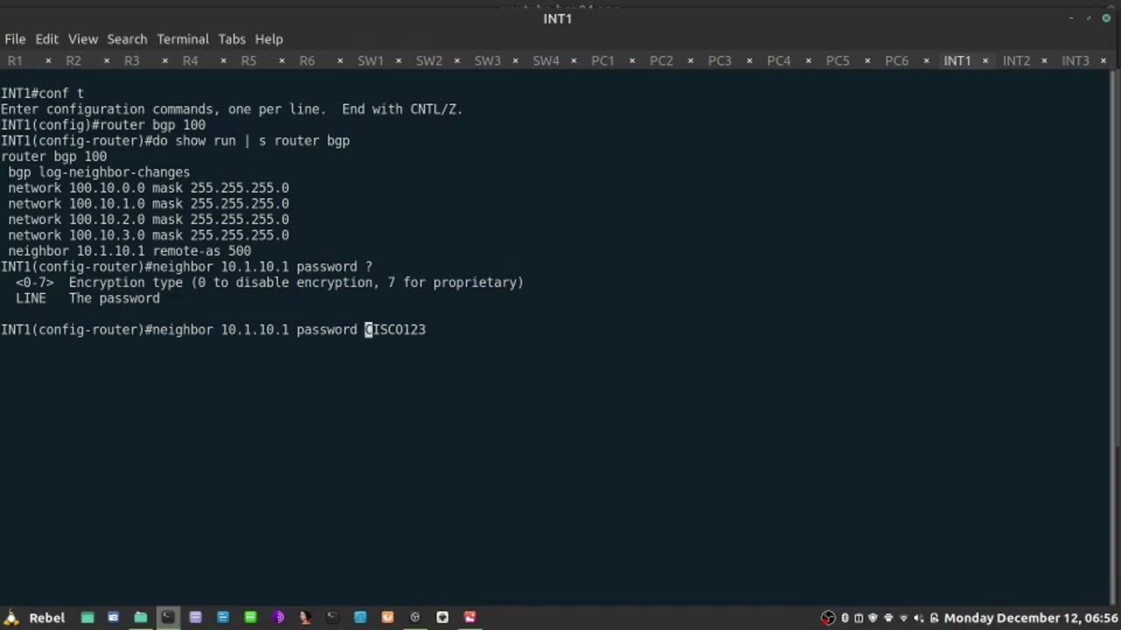Open the blue document taskbar icon
The width and height of the screenshot is (1121, 630).
click(x=222, y=618)
